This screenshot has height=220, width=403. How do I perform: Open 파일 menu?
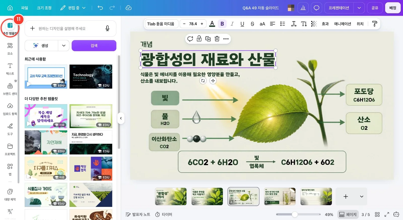tap(24, 8)
